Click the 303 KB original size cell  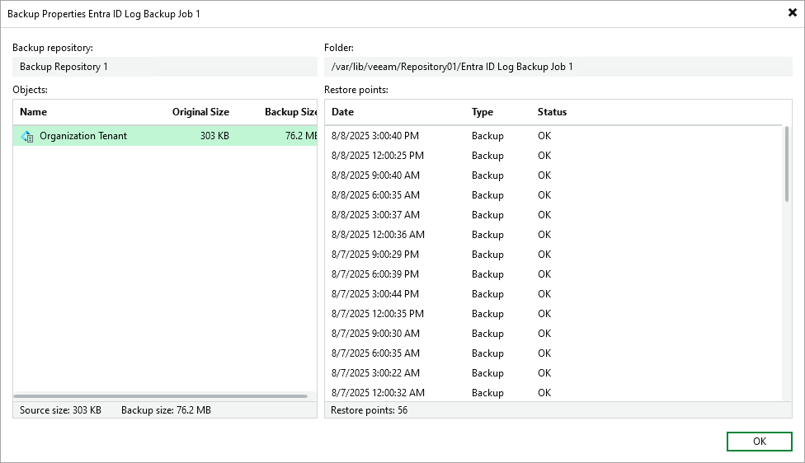(214, 136)
